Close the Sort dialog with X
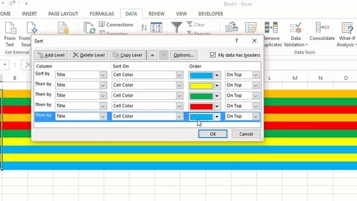Screen dimensions: 357x201 [x=254, y=41]
